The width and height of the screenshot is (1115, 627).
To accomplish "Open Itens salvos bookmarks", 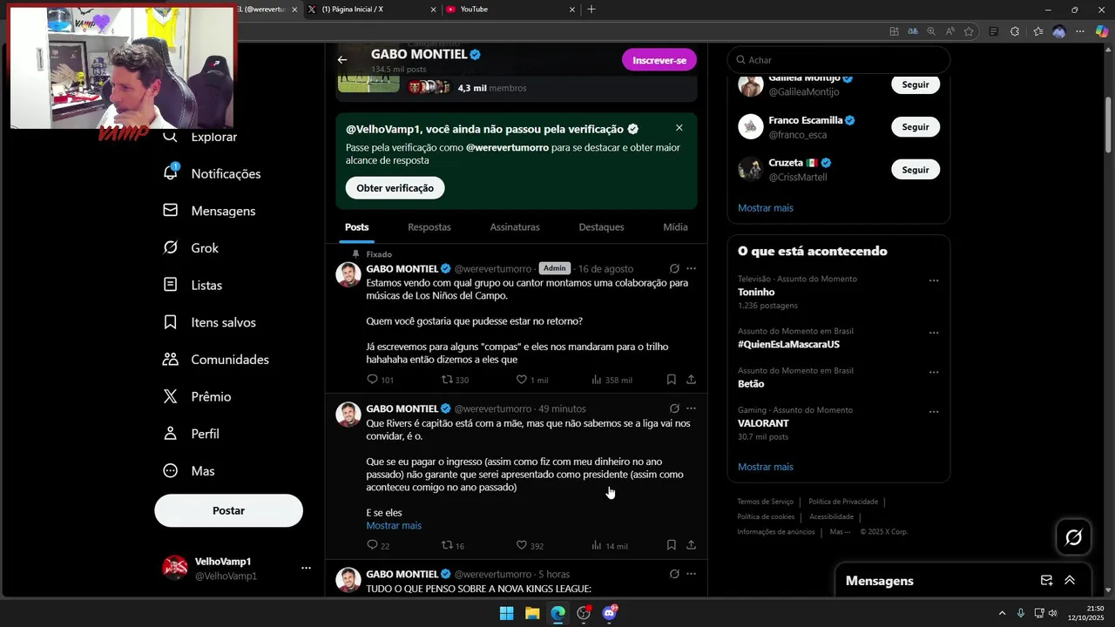I will tap(209, 322).
